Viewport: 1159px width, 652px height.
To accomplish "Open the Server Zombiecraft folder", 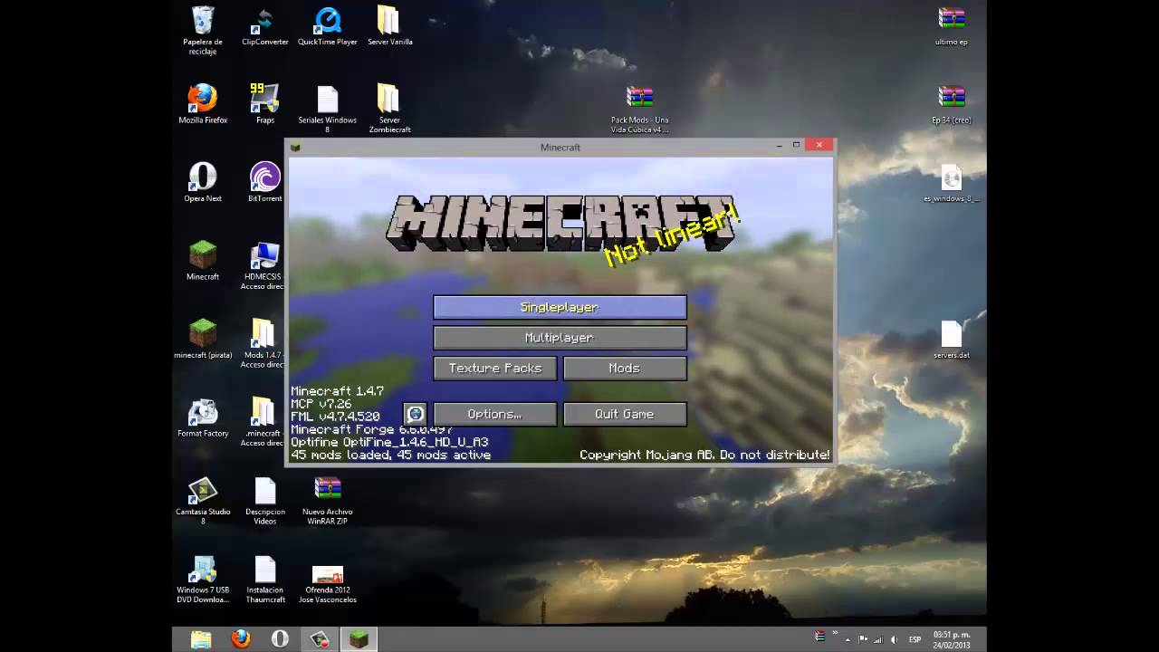I will [389, 110].
